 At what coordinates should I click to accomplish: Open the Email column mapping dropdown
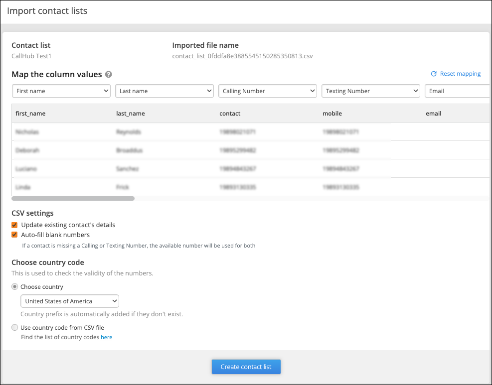tap(458, 91)
